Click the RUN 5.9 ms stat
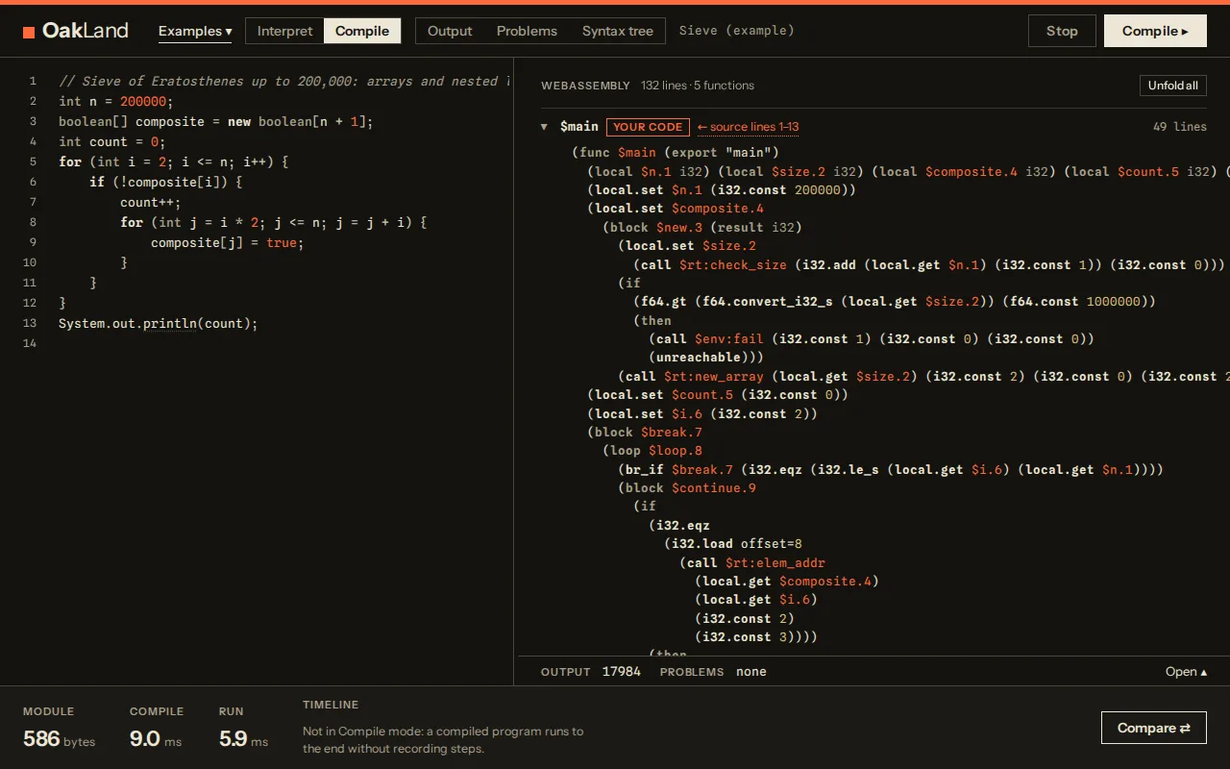 coord(243,729)
